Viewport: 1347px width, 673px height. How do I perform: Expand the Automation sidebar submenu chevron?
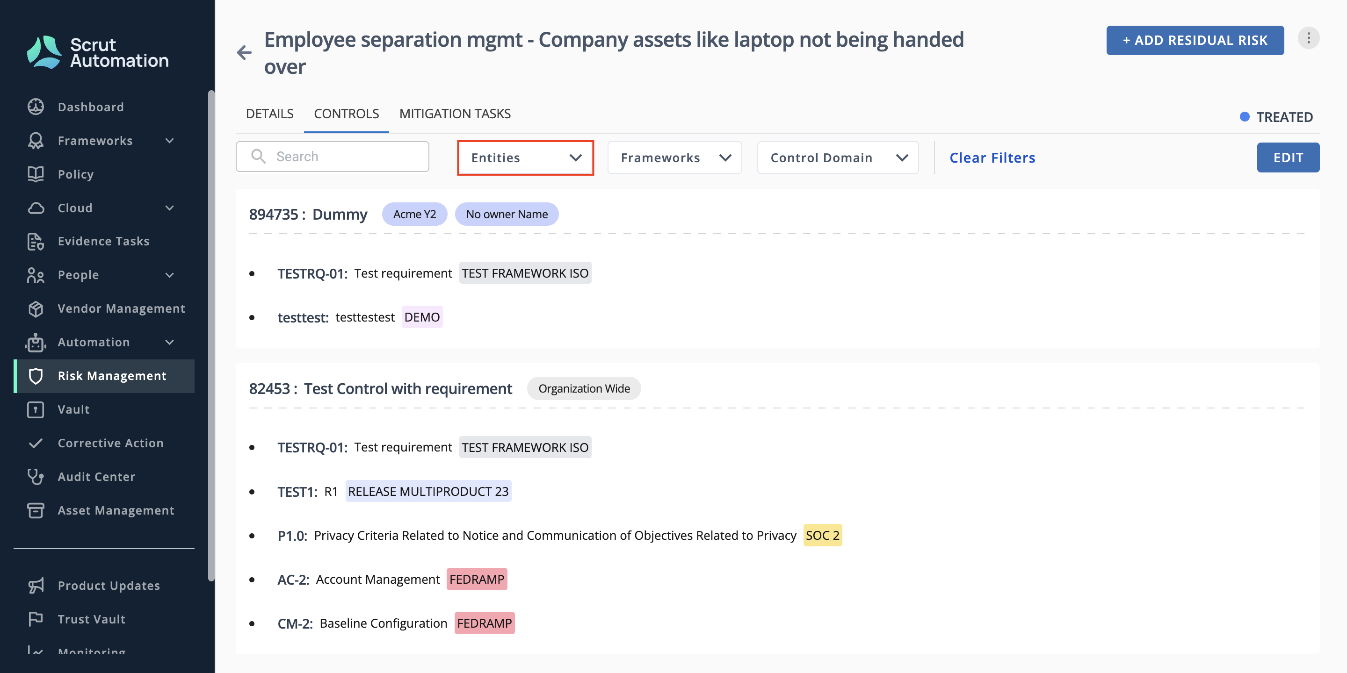[169, 342]
